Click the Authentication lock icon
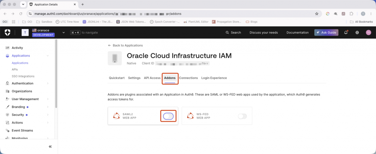The image size is (376, 154). 7,83
